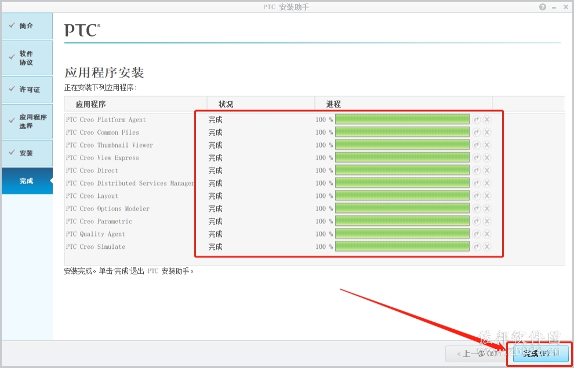Select the highlighted 完成 step in sidebar

27,181
